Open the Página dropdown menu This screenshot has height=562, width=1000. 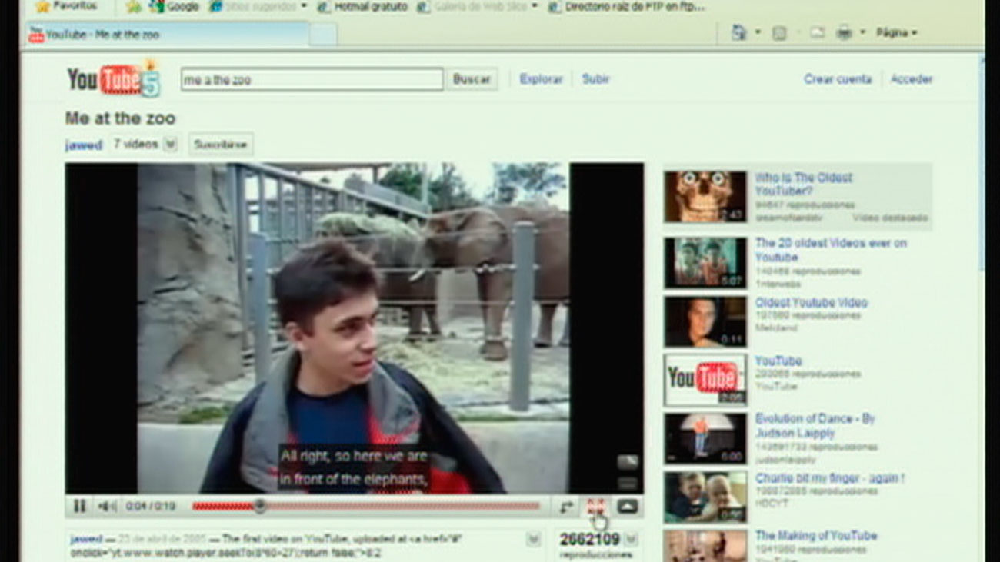(x=896, y=33)
